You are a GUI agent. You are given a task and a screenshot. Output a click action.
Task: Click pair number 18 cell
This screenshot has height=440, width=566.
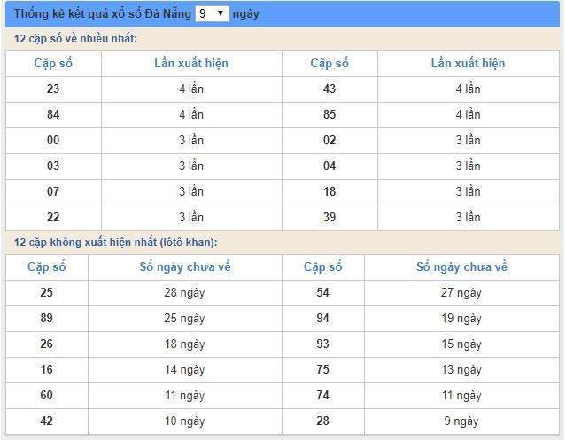pos(330,191)
